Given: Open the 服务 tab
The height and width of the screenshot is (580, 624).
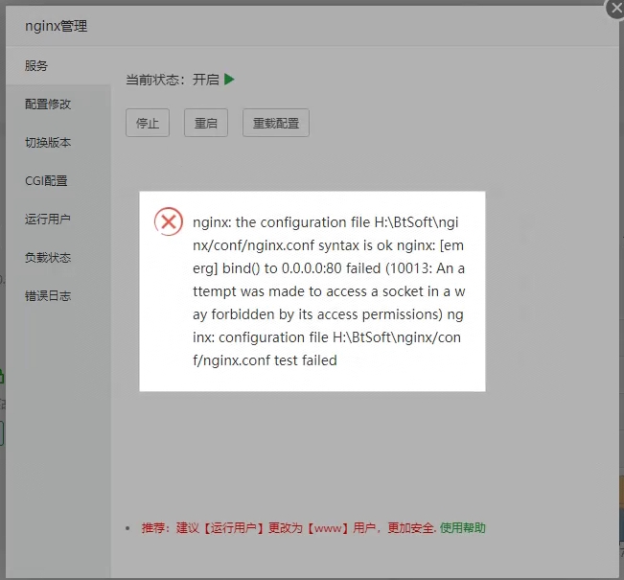Looking at the screenshot, I should click(58, 66).
